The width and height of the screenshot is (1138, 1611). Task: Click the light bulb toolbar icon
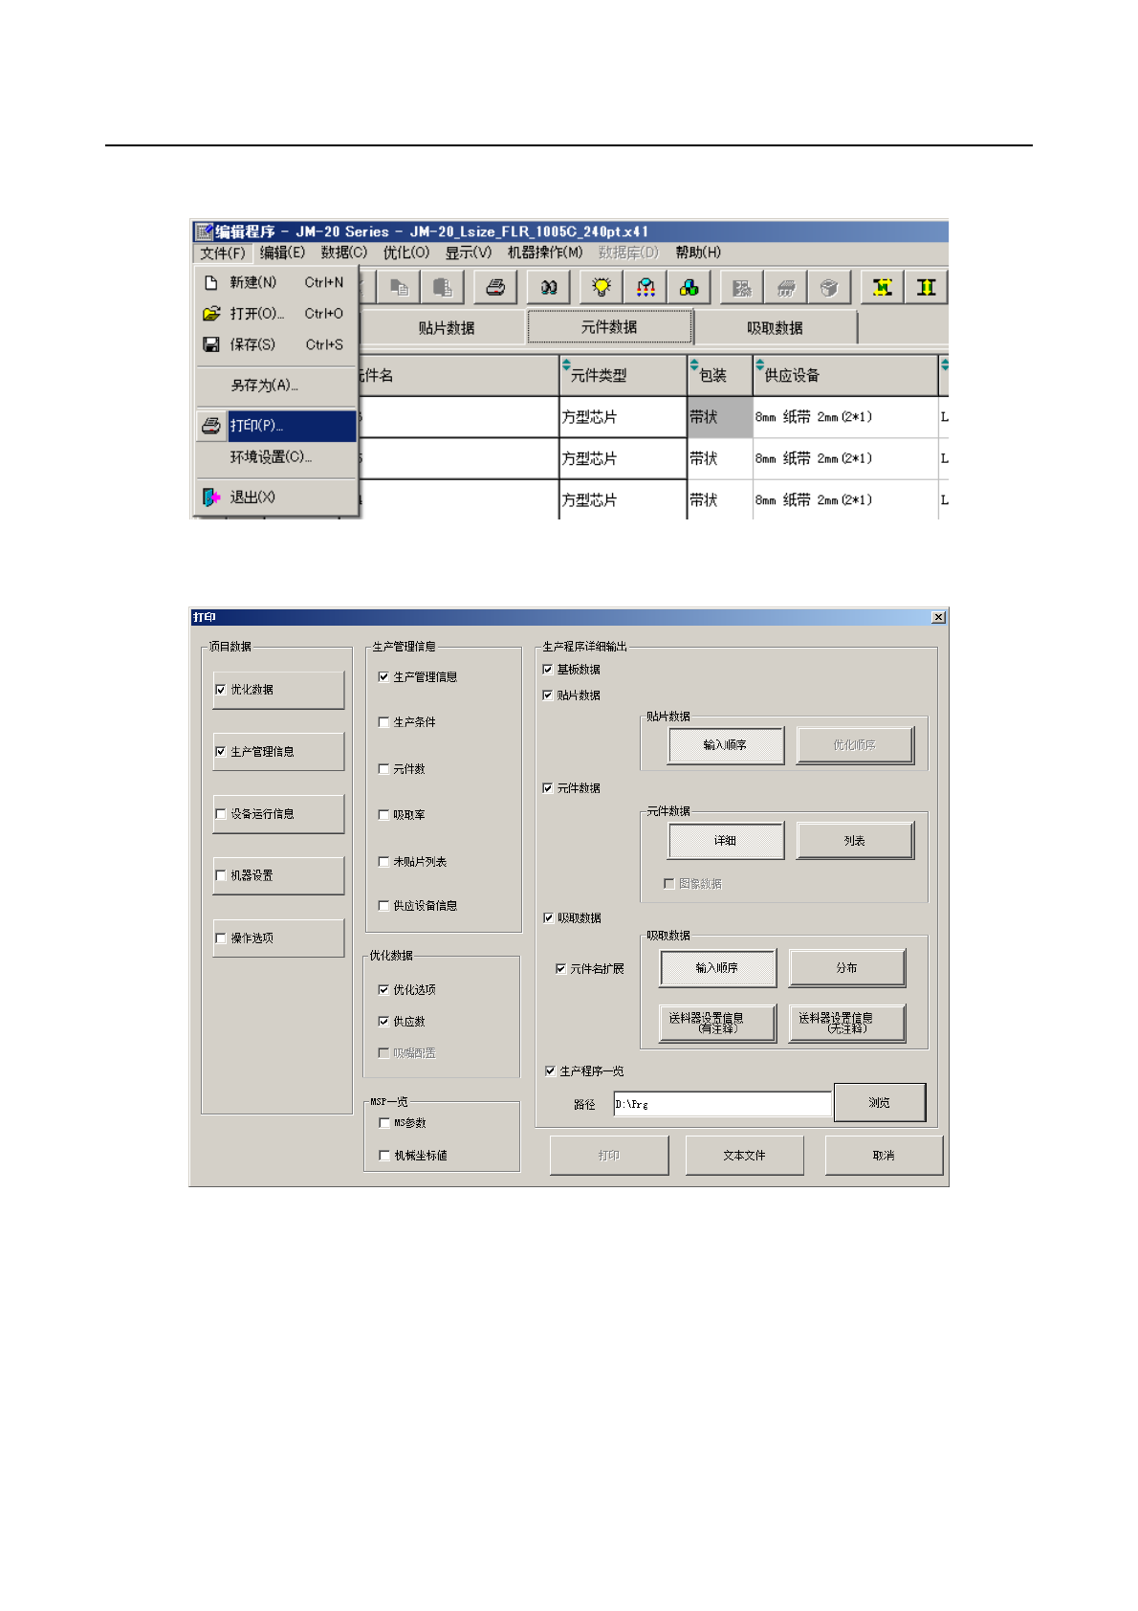[602, 287]
